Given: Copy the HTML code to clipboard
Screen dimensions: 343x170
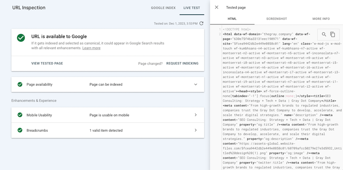Looking at the screenshot, I should [x=332, y=34].
